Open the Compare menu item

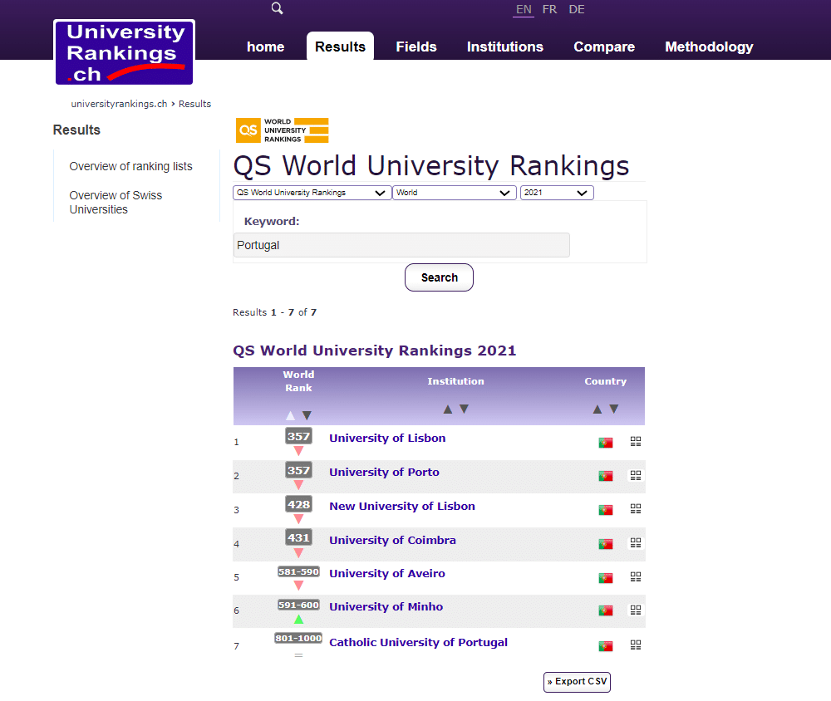[x=604, y=47]
